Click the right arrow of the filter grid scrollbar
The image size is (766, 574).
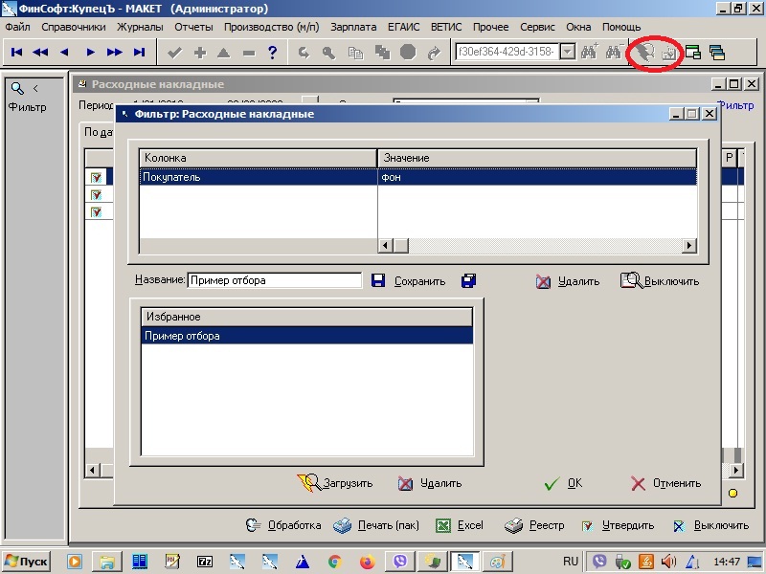point(689,246)
